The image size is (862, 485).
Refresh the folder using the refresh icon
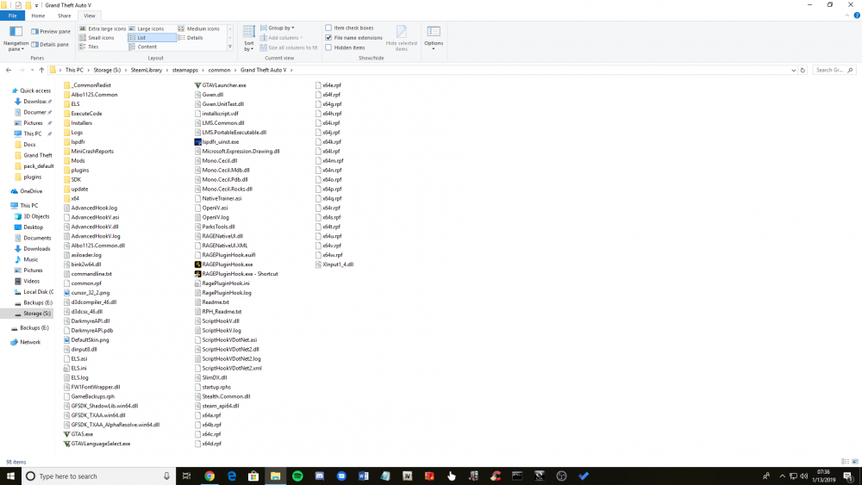(x=803, y=71)
